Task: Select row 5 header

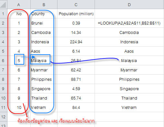Action: [x=4, y=51]
